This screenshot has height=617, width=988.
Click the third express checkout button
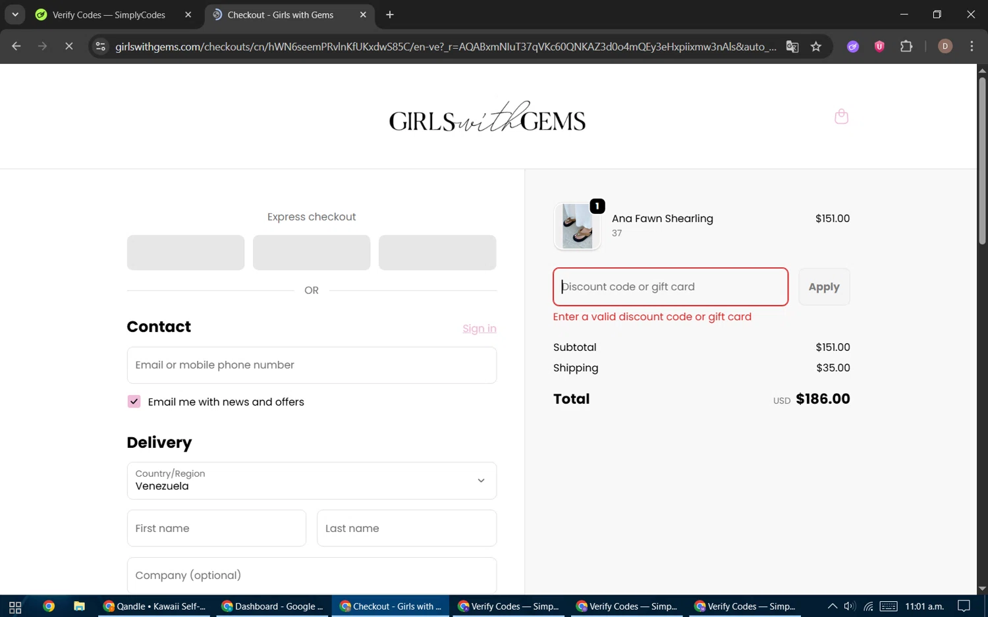coord(437,253)
